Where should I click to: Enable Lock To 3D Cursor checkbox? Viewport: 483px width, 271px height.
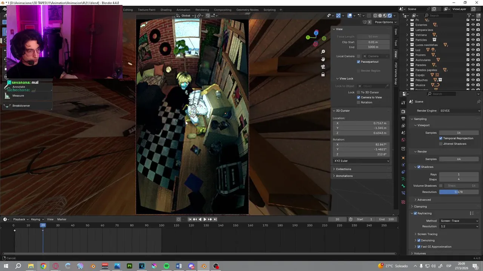[x=358, y=92]
